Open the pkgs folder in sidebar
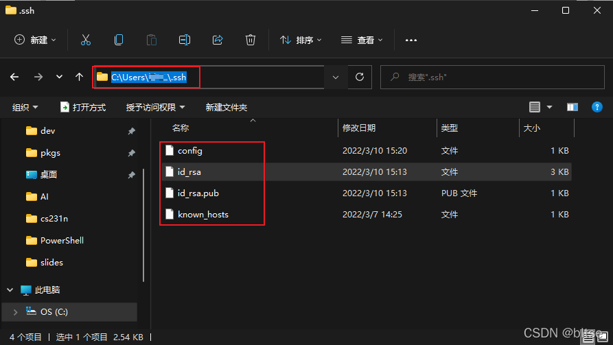 pyautogui.click(x=50, y=153)
